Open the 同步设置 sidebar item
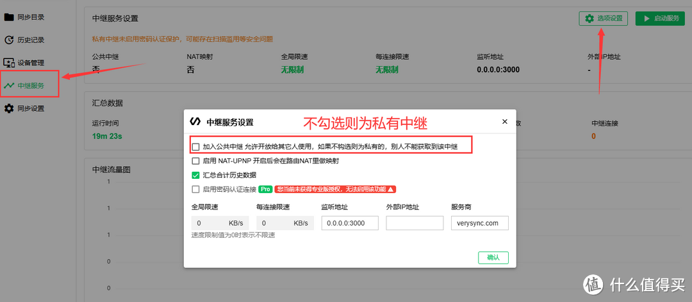Screen dimensions: 692x302 click(x=24, y=108)
